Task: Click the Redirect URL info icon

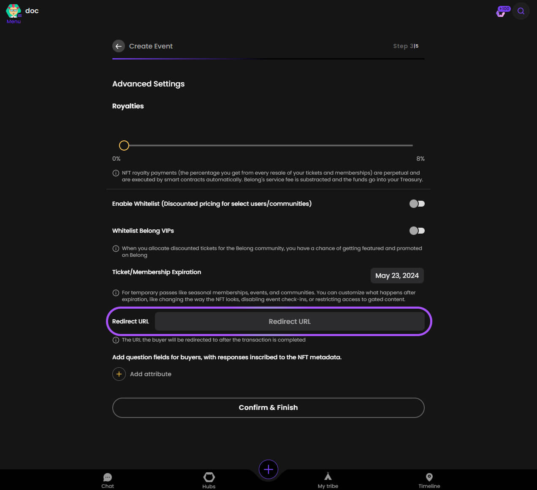Action: click(x=116, y=340)
